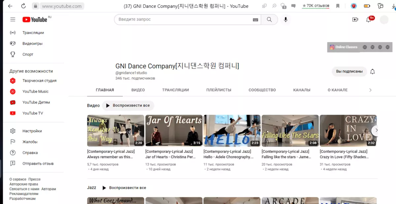Image resolution: width=396 pixels, height=204 pixels.
Task: Click the last globe link on banner
Action: 387,47
